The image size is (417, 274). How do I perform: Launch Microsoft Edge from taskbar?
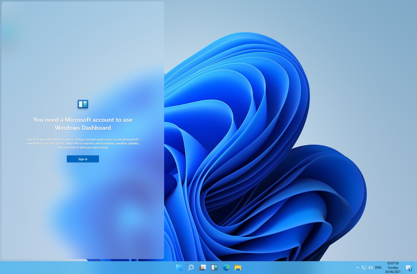coord(226,268)
